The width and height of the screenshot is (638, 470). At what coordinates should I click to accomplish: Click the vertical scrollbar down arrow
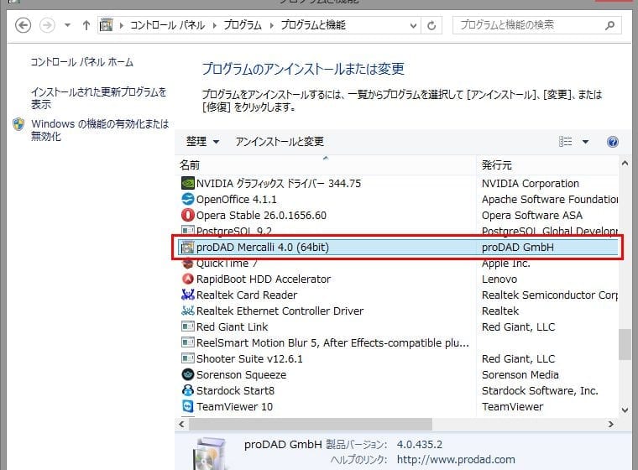pos(625,410)
